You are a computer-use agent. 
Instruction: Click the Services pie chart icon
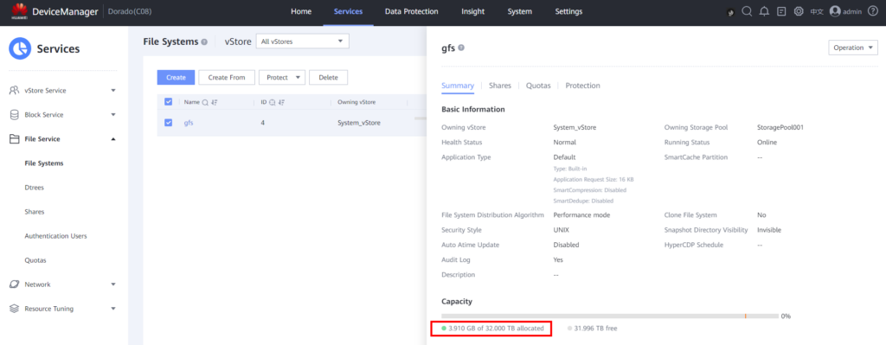[20, 48]
